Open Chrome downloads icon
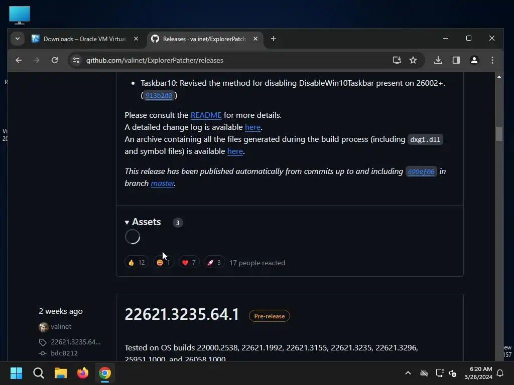This screenshot has height=385, width=514. pyautogui.click(x=438, y=60)
